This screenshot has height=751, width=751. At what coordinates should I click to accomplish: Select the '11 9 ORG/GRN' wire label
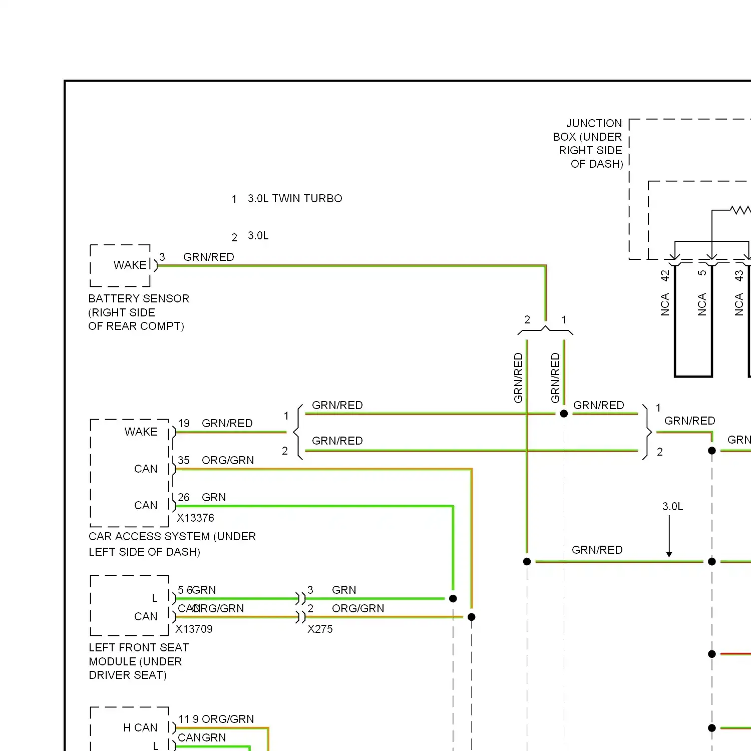point(216,719)
